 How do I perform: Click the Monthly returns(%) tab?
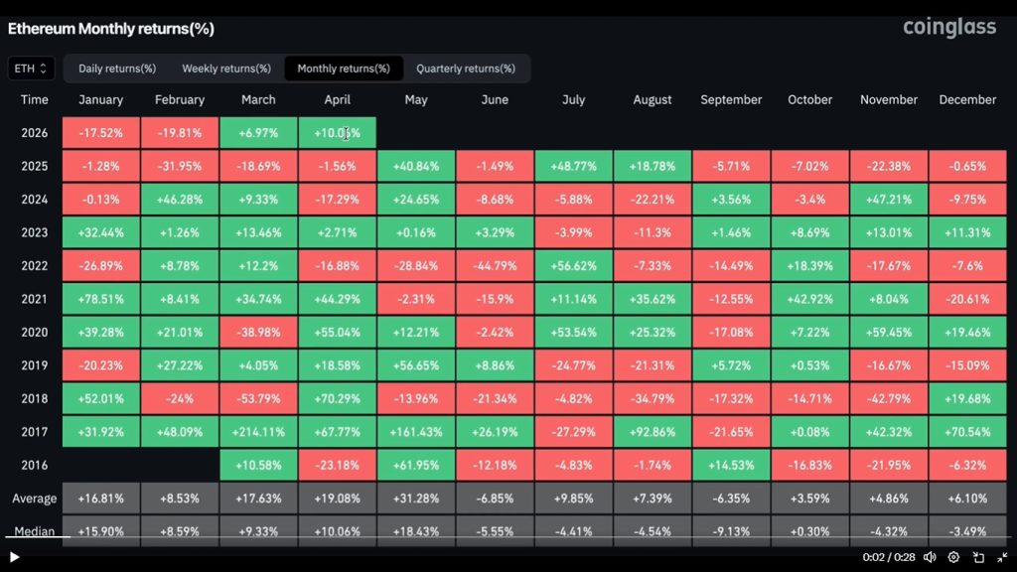343,69
